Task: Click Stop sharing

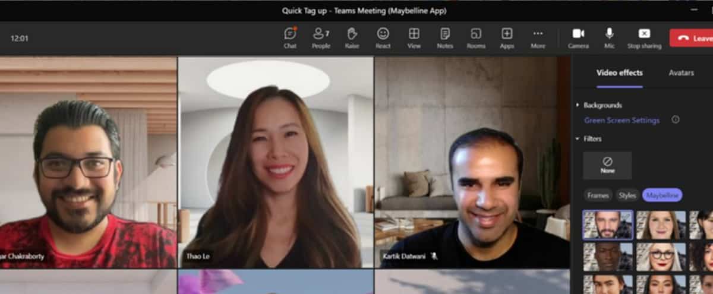Action: (x=644, y=38)
